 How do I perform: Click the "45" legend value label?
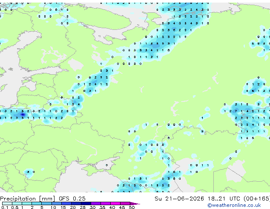[x=122, y=207]
